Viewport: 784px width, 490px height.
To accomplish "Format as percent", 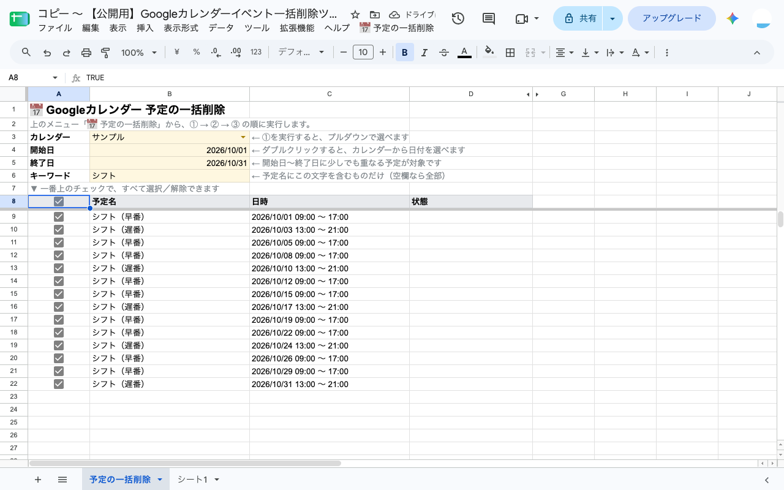I will click(x=197, y=53).
